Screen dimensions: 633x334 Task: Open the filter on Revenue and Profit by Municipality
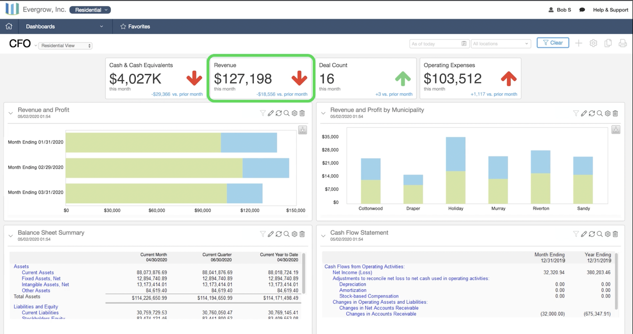(x=576, y=113)
